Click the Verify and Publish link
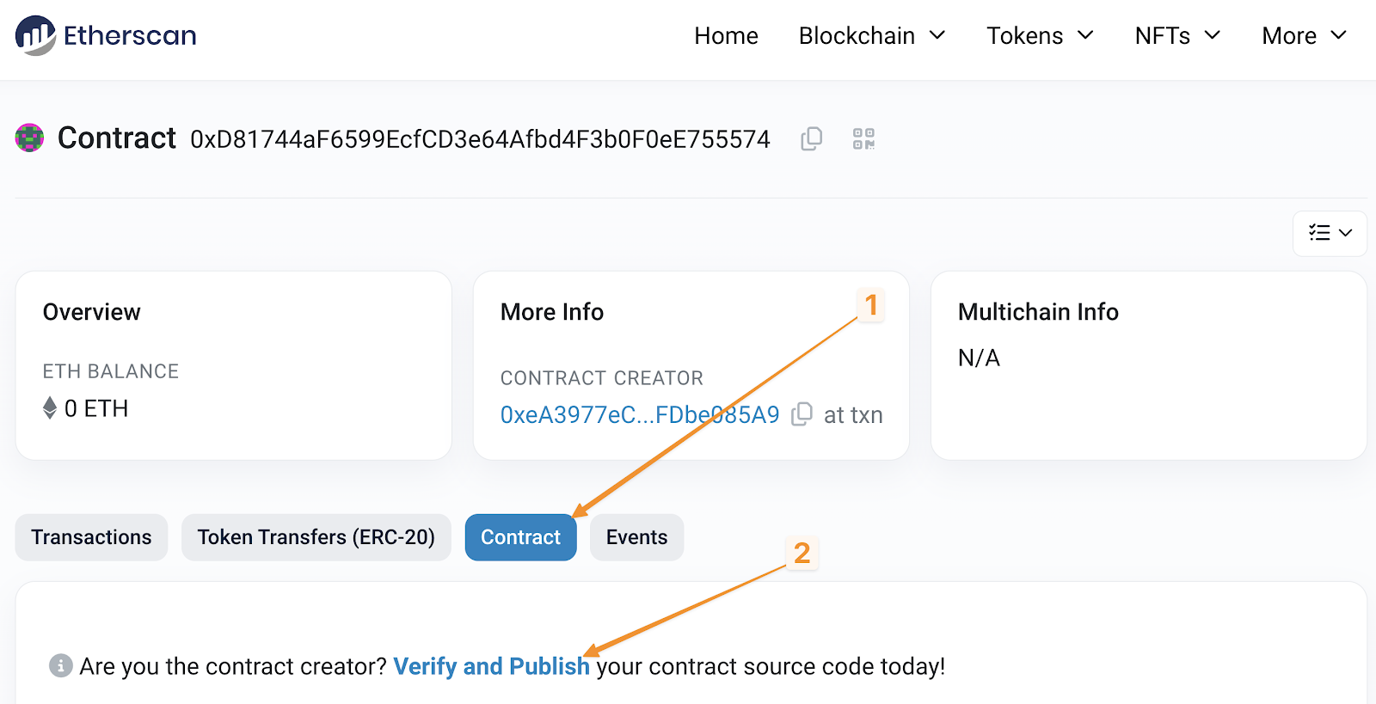 [x=491, y=666]
